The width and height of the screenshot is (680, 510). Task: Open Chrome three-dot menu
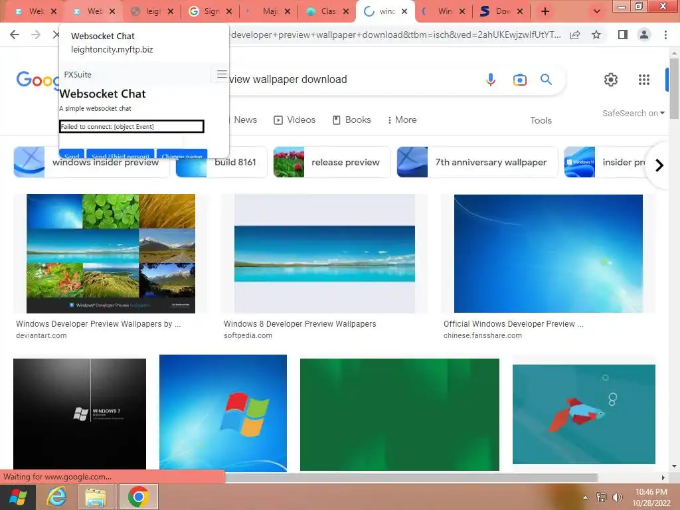click(665, 35)
